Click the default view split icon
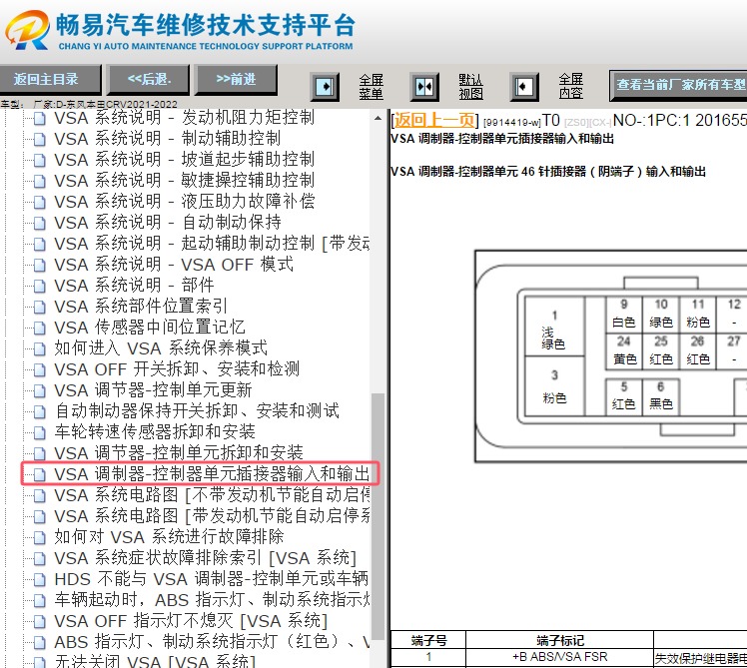This screenshot has width=747, height=668. (x=424, y=87)
